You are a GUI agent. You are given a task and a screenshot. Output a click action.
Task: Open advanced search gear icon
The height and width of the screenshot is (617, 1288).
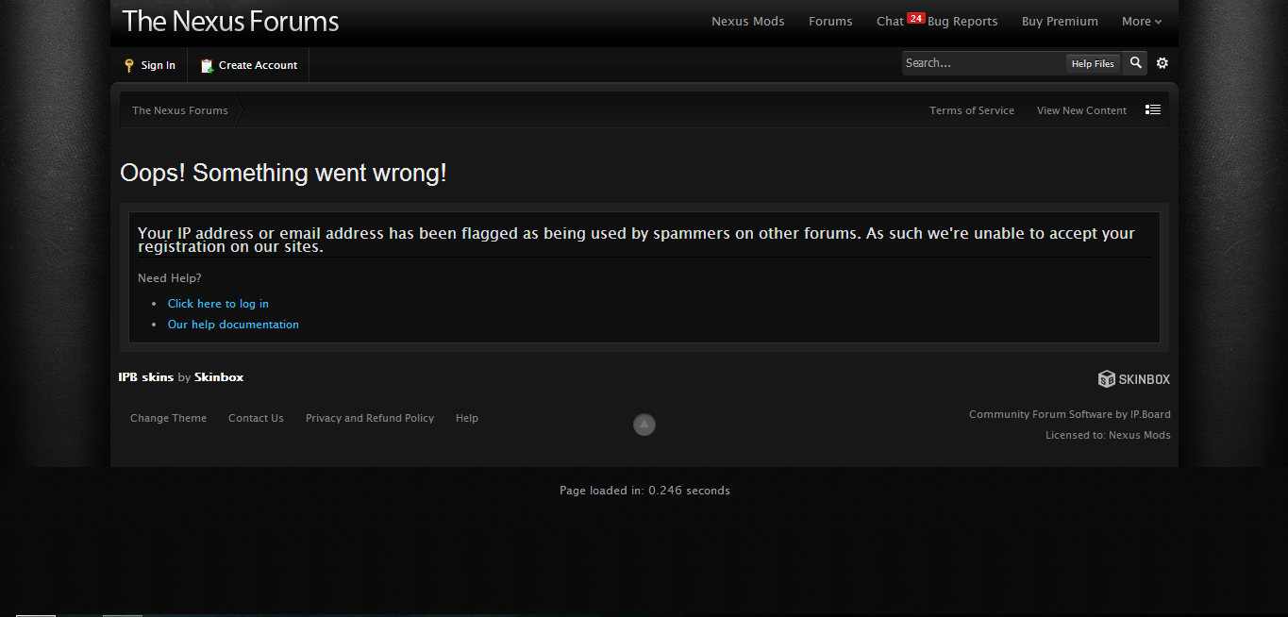pos(1163,63)
